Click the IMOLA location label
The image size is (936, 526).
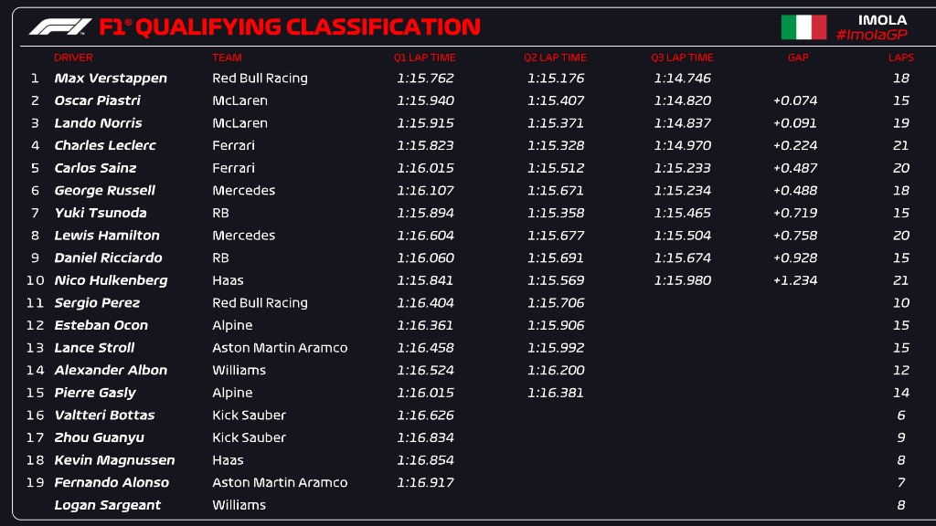(x=882, y=20)
